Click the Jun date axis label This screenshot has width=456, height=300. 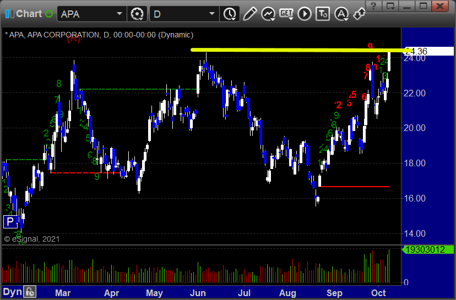[x=198, y=293]
